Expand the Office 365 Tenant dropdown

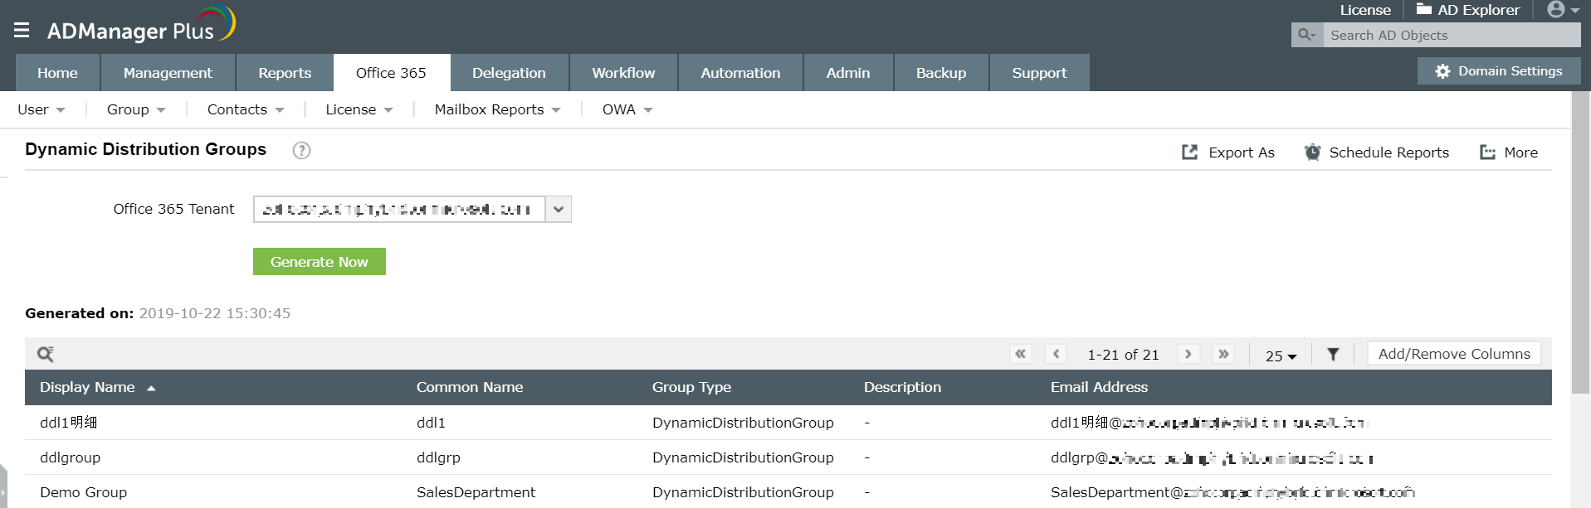click(x=559, y=210)
